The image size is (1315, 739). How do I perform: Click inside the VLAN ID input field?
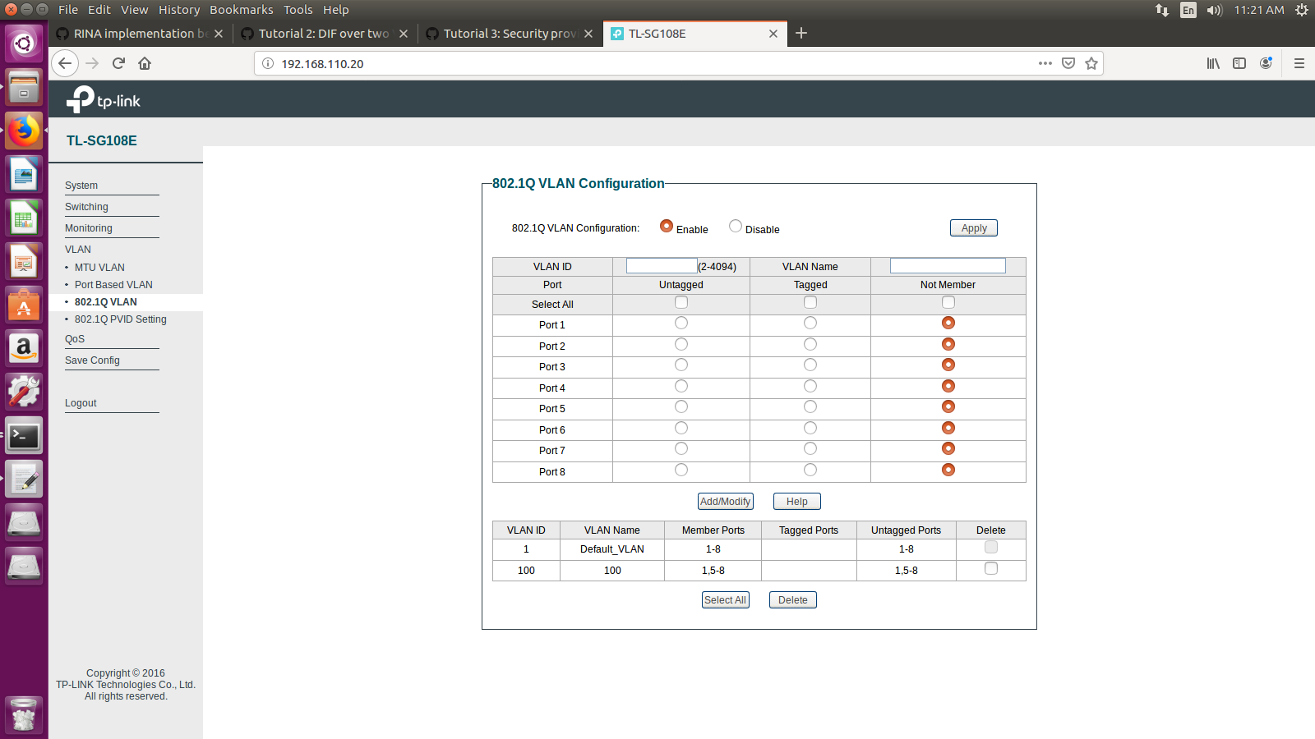tap(661, 265)
